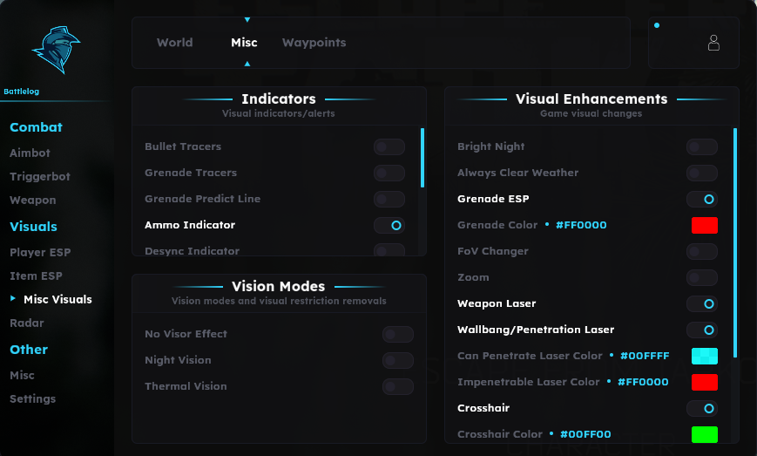Click the Battlelog link
Viewport: 757px width, 456px height.
point(21,92)
